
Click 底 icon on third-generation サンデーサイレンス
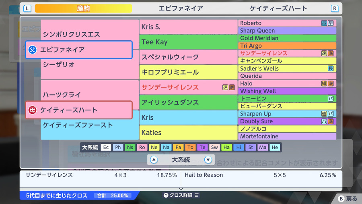[232, 87]
